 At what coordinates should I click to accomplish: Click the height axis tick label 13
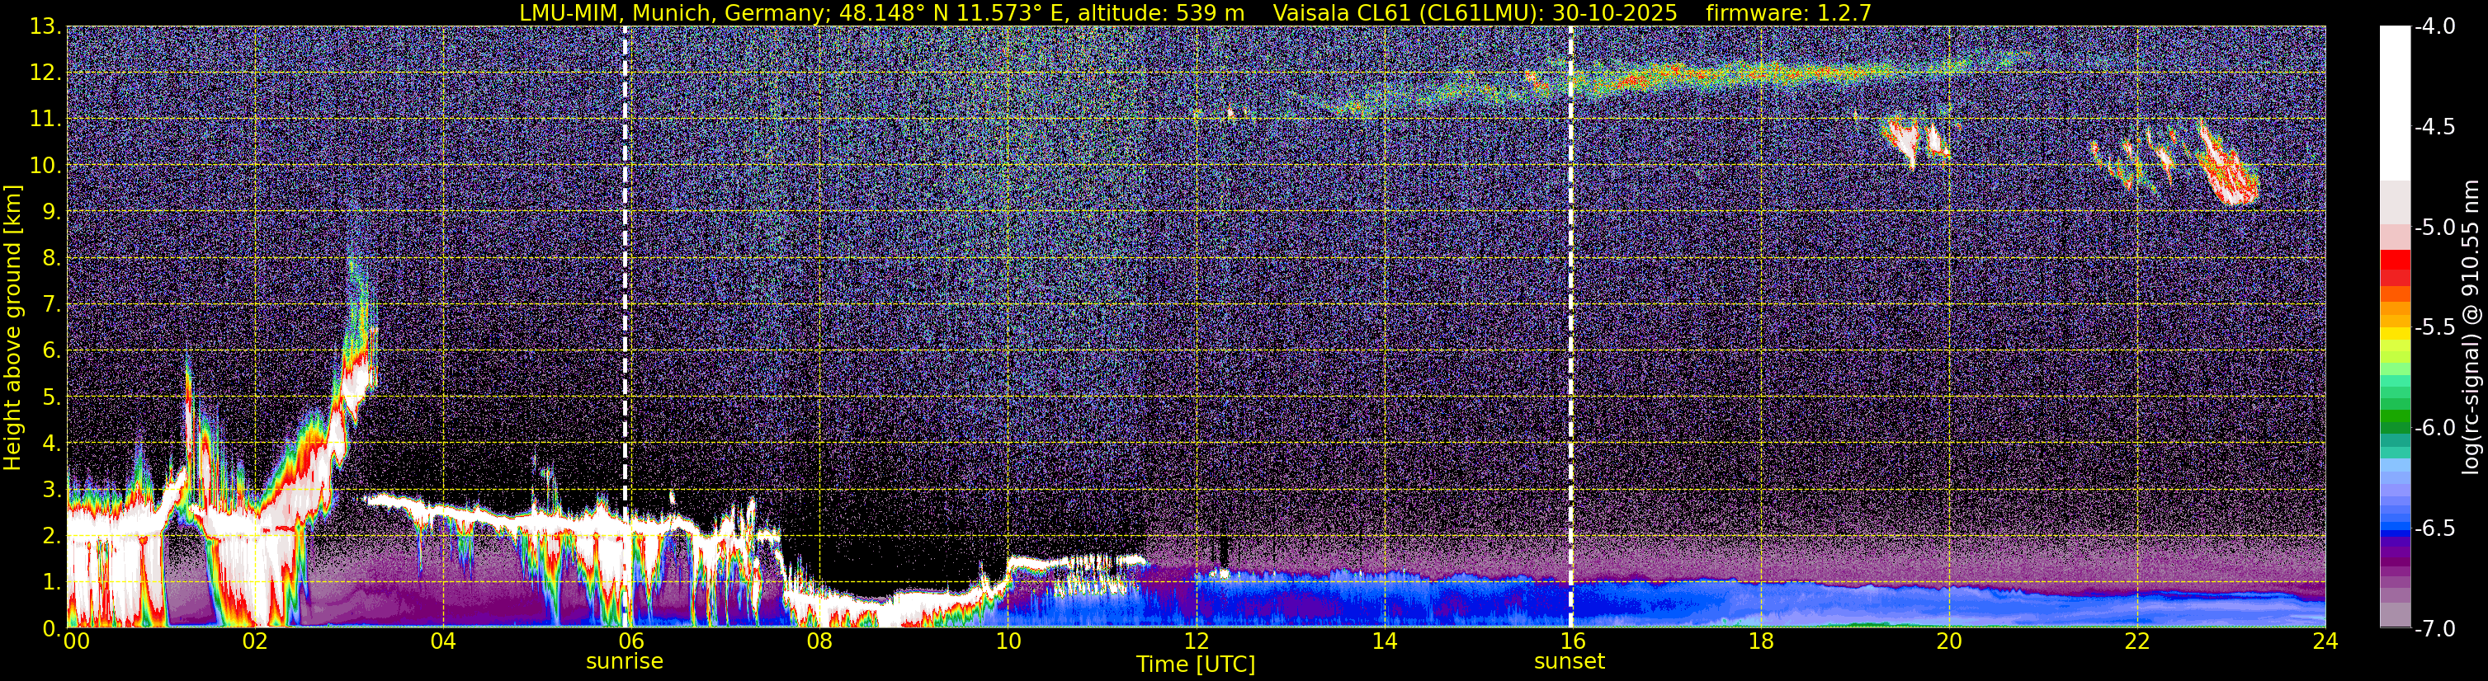(x=45, y=27)
